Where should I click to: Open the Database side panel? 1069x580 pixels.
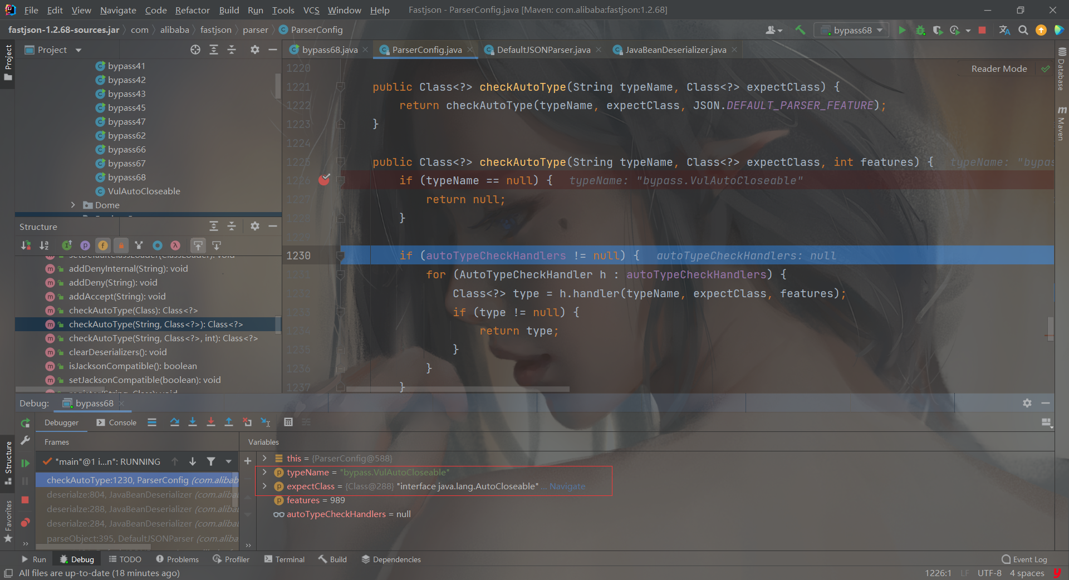point(1061,68)
